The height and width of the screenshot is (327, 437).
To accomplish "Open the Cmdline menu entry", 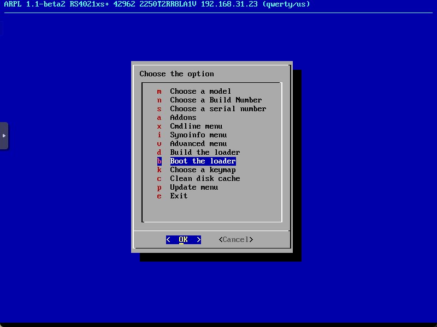I will point(196,126).
